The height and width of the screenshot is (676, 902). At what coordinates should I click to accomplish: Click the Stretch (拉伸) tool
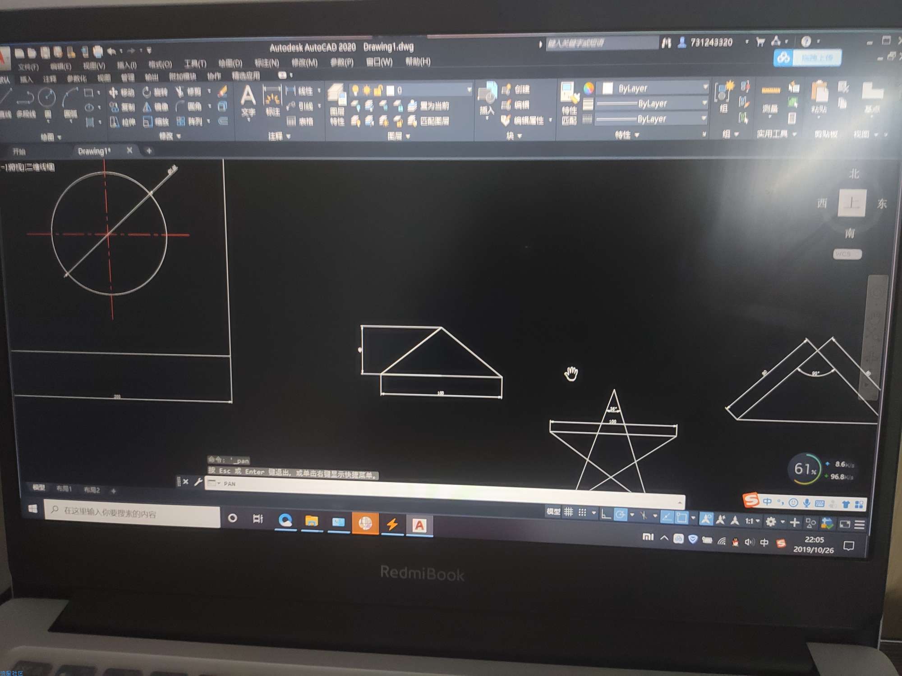tap(122, 122)
